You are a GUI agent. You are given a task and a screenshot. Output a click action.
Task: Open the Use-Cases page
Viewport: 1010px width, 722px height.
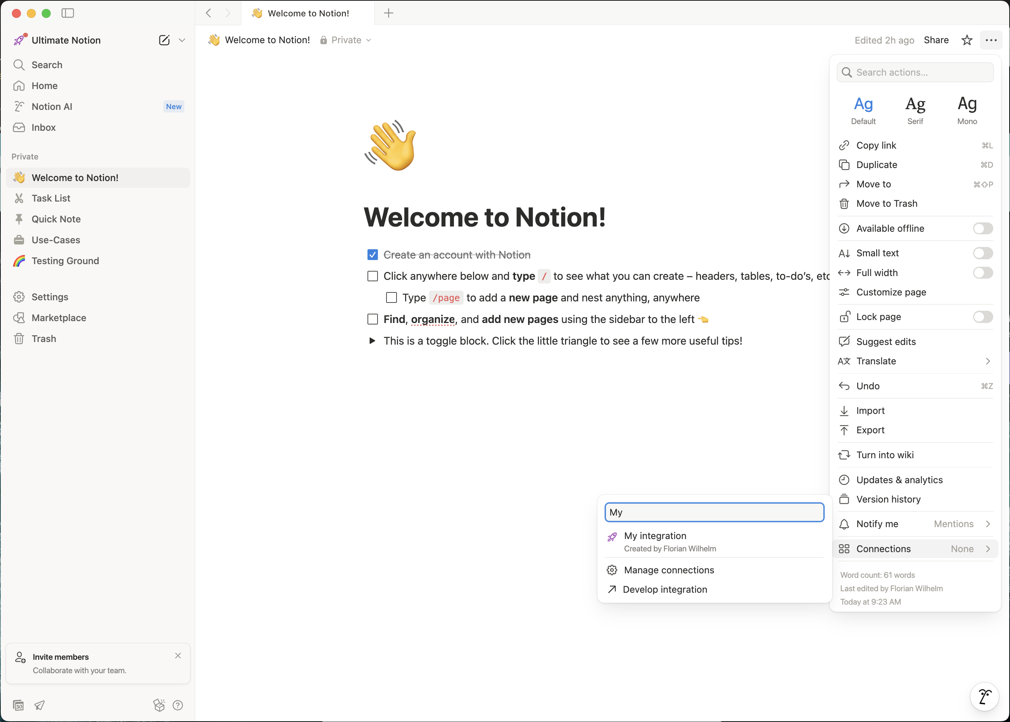click(x=98, y=240)
